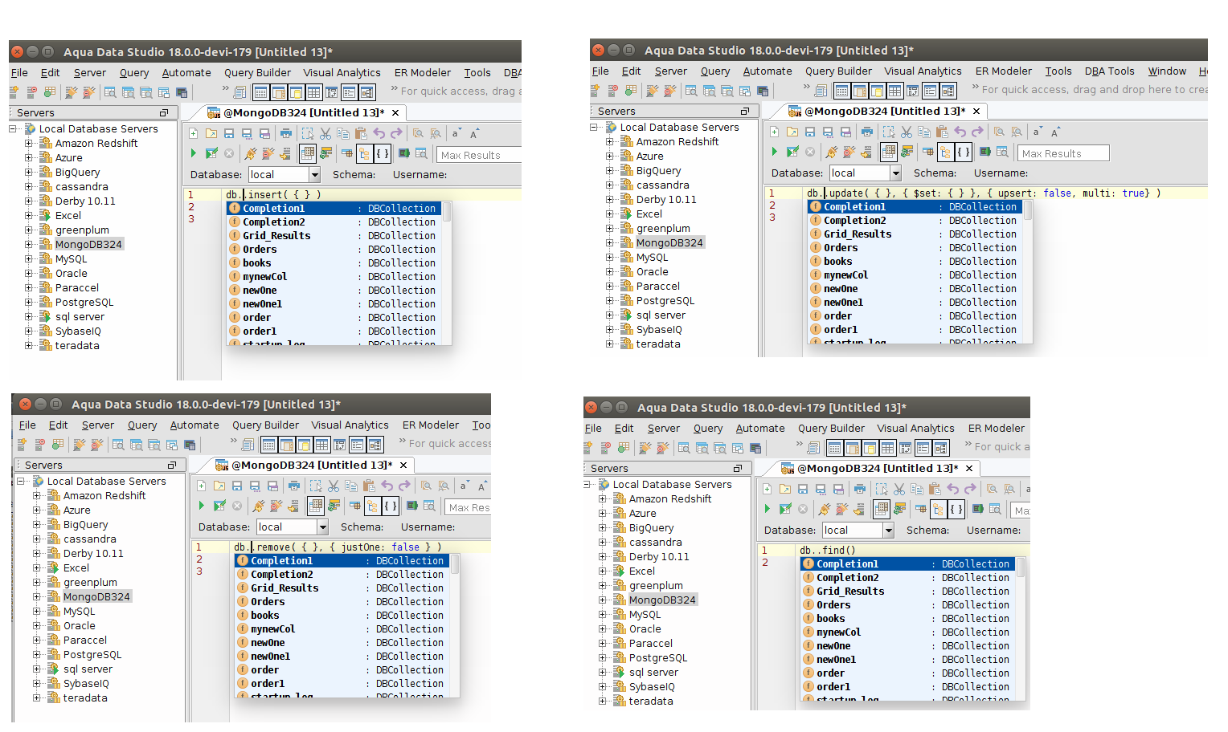Choose 'books' completion in the db.insert window
This screenshot has width=1228, height=732.
(334, 263)
